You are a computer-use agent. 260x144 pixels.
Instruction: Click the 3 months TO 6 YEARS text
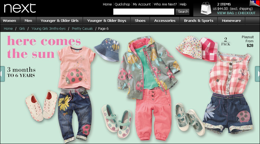tap(21, 72)
